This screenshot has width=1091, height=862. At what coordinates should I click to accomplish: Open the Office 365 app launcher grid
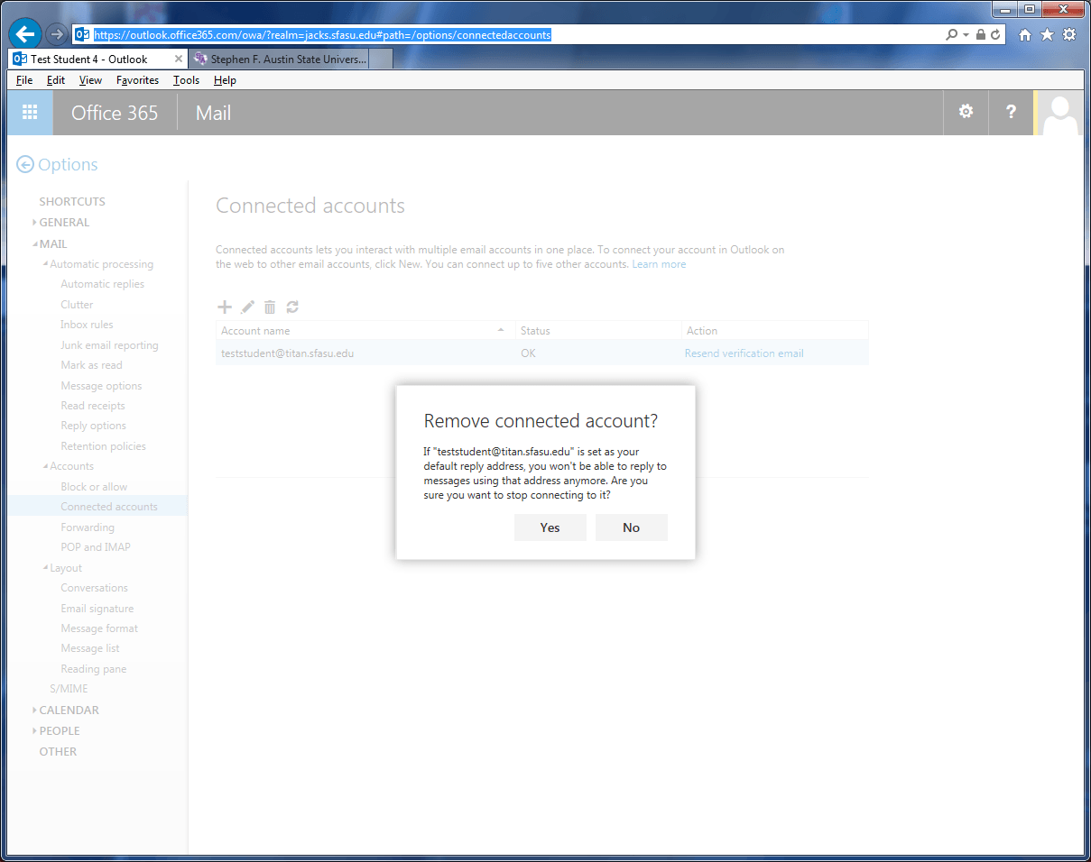30,113
